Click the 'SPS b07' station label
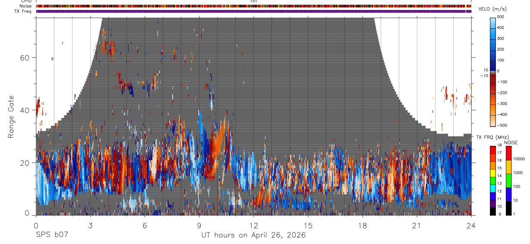 pos(52,235)
